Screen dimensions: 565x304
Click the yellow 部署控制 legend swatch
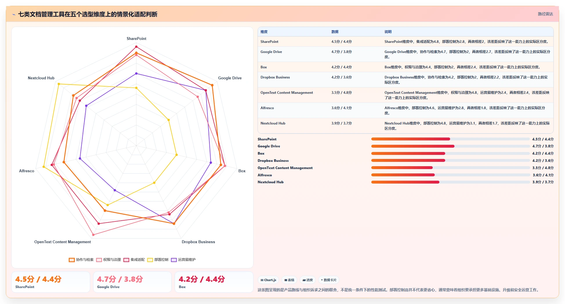point(150,260)
